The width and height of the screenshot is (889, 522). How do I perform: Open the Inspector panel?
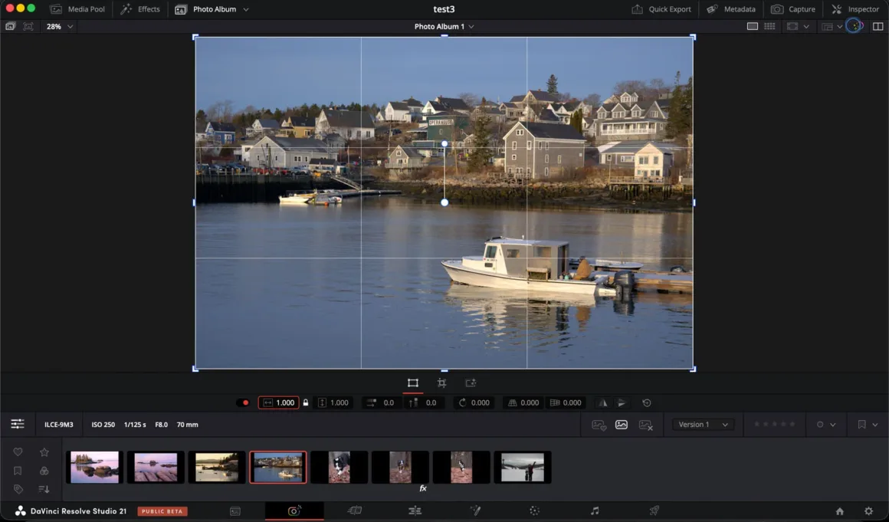click(855, 9)
